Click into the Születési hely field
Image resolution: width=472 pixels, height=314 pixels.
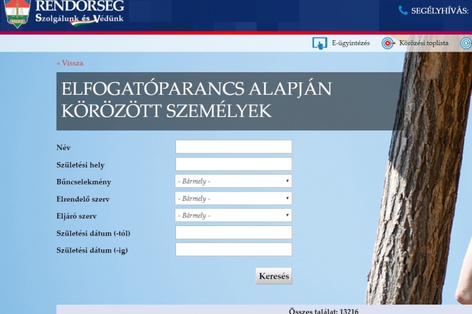click(x=233, y=165)
